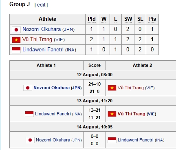This screenshot has width=176, height=150.
Task: Click the JPN country code in standings
Action: pos(68,29)
